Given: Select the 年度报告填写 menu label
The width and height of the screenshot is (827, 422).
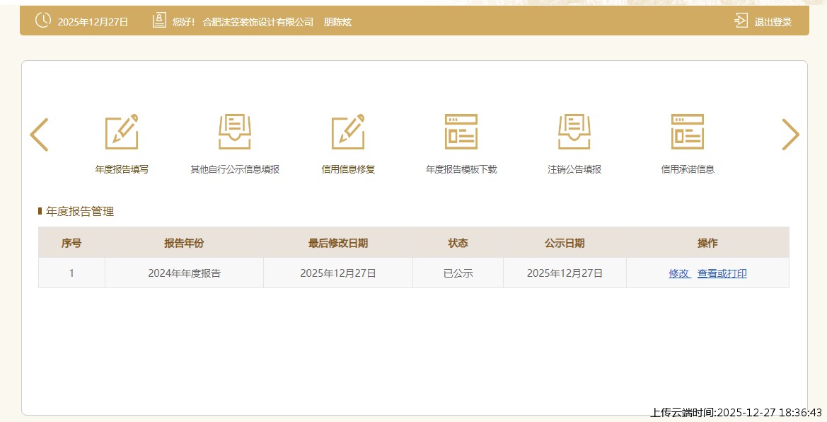Looking at the screenshot, I should coord(122,170).
